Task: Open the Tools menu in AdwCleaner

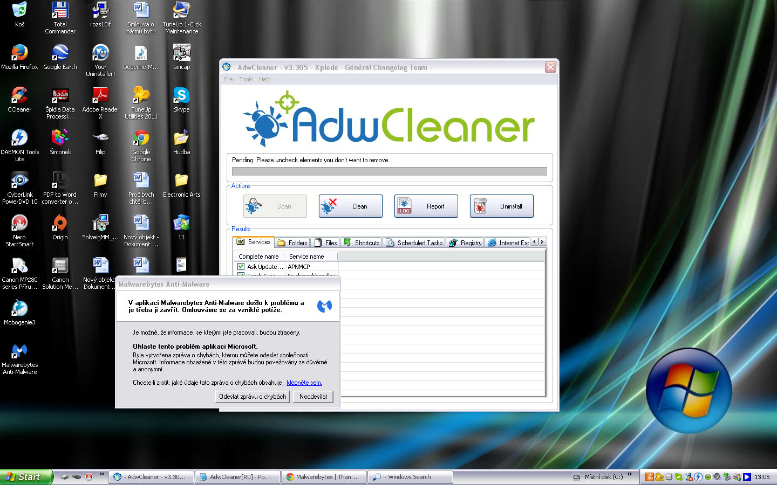Action: click(x=246, y=79)
